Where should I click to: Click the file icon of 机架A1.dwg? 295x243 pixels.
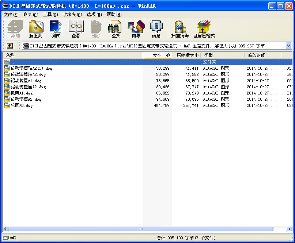click(7, 93)
